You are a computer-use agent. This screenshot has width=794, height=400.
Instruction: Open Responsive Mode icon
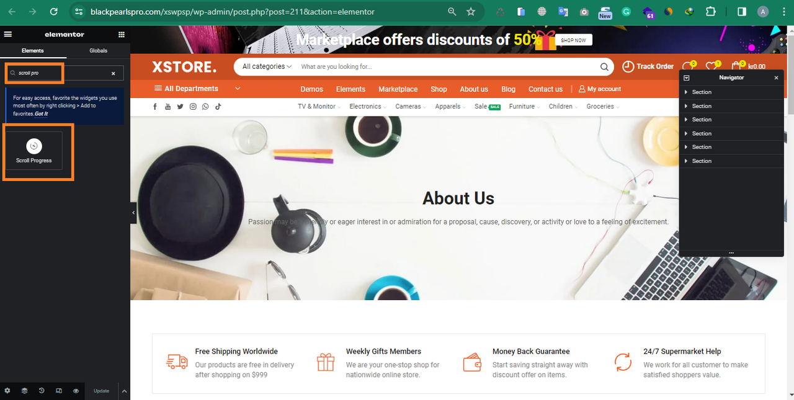pyautogui.click(x=59, y=391)
